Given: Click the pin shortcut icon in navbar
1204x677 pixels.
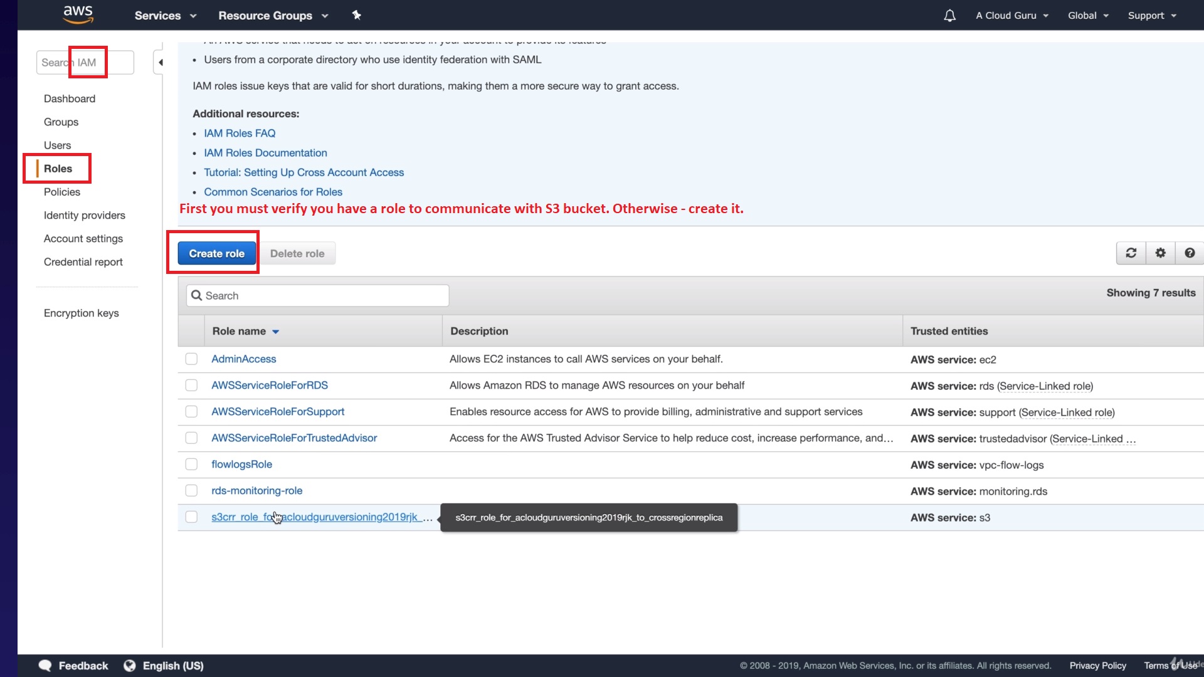Looking at the screenshot, I should (356, 15).
